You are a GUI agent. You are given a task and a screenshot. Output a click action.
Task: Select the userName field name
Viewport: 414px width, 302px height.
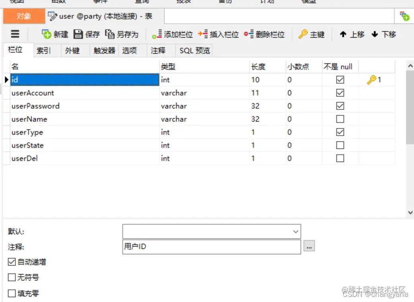coord(85,119)
